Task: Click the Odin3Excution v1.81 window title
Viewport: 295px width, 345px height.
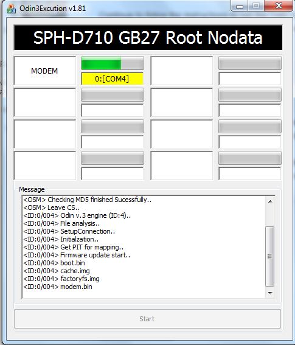Action: pos(52,9)
